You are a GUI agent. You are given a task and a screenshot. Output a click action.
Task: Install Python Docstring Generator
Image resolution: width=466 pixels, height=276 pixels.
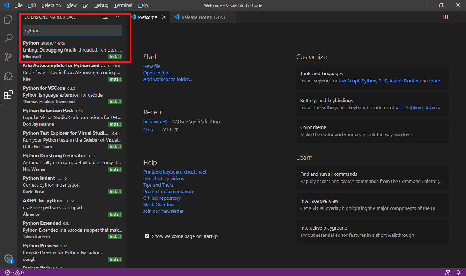pos(115,169)
